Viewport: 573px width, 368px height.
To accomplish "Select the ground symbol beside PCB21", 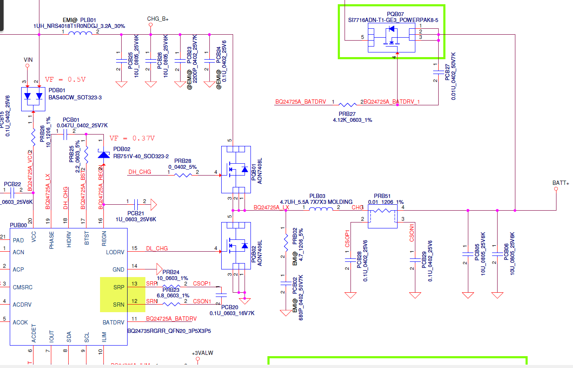I will 153,205.
